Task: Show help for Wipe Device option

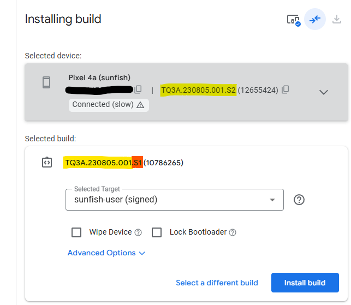Action: click(x=138, y=232)
